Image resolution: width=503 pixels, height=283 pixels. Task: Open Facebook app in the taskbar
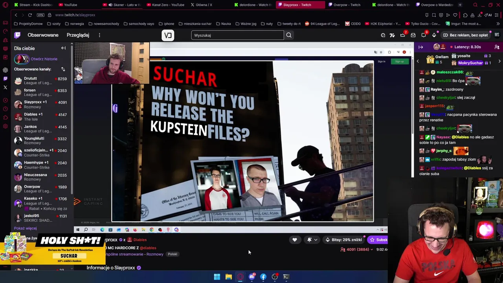[263, 277]
